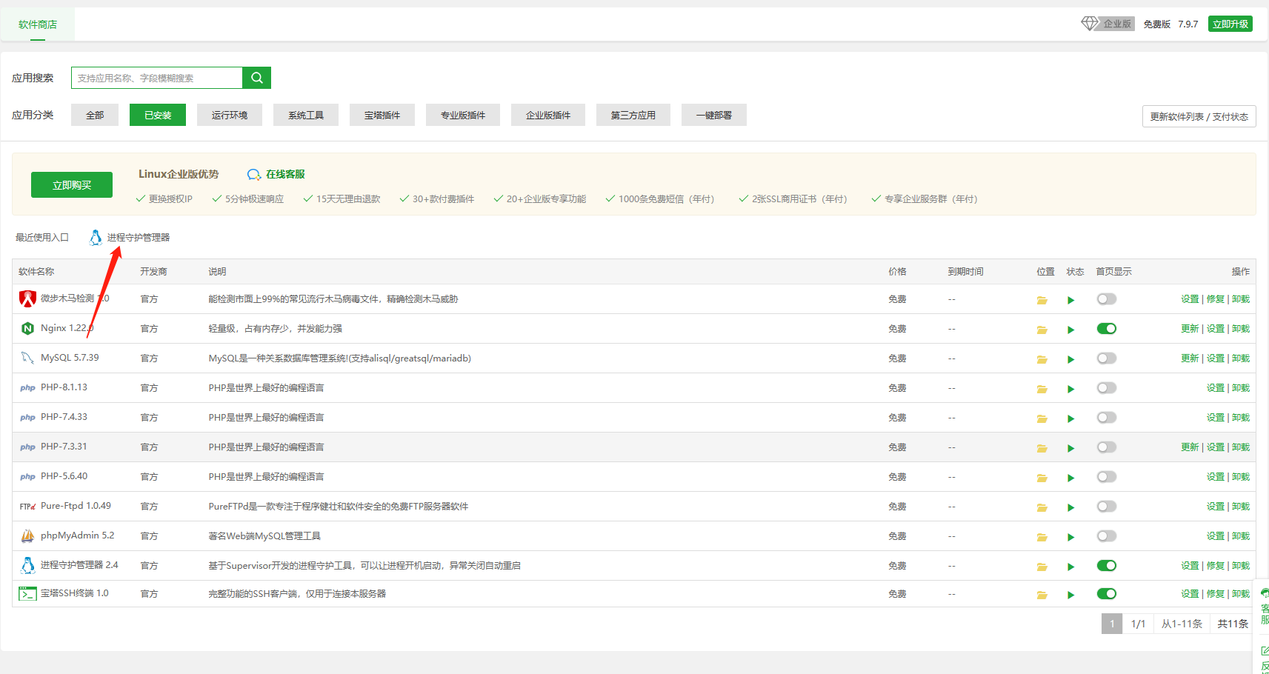Enable homepage display for 微步木马检测
Viewport: 1269px width, 674px height.
[1107, 299]
